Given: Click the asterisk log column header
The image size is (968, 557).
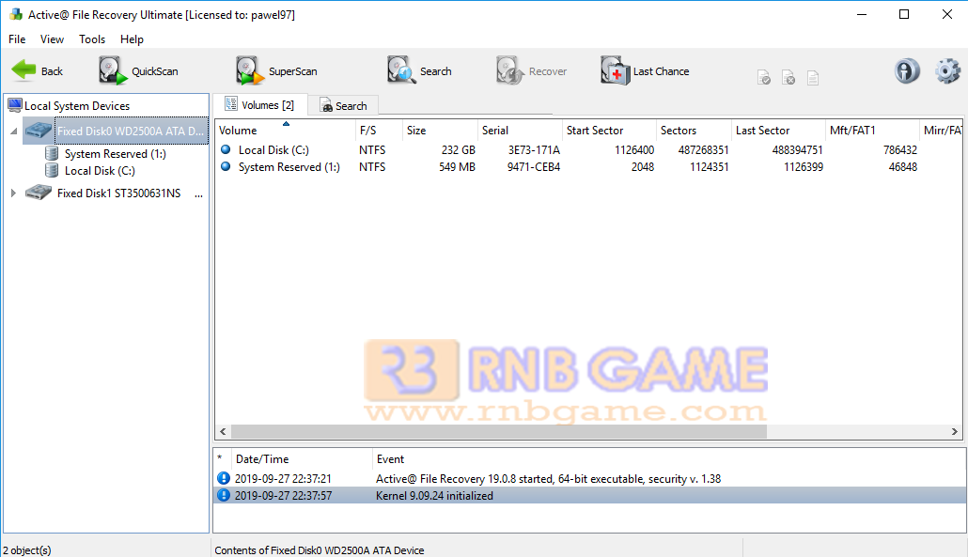Looking at the screenshot, I should (x=220, y=458).
